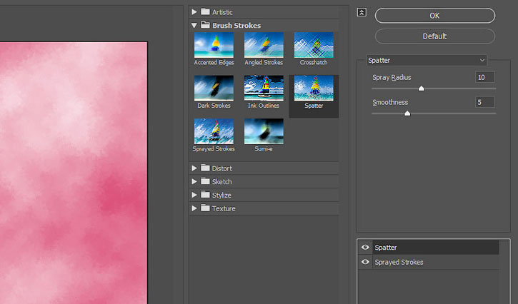Click the Spatter filter thumbnail
Screen dimensions: 518x304
[x=314, y=88]
